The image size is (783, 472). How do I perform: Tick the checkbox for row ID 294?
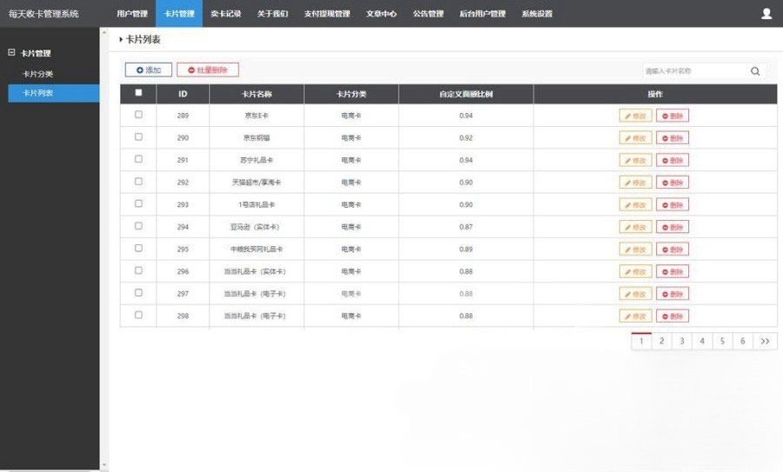click(x=138, y=226)
